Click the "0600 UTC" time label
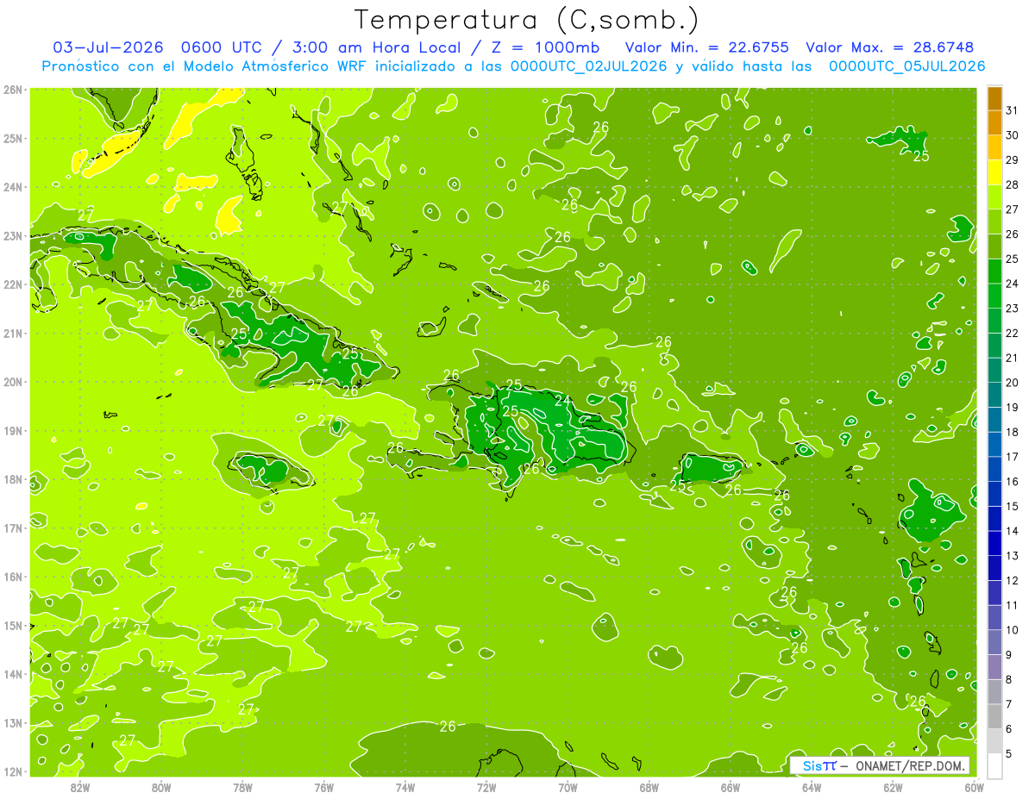Screen dimensions: 1035x799 (219, 47)
